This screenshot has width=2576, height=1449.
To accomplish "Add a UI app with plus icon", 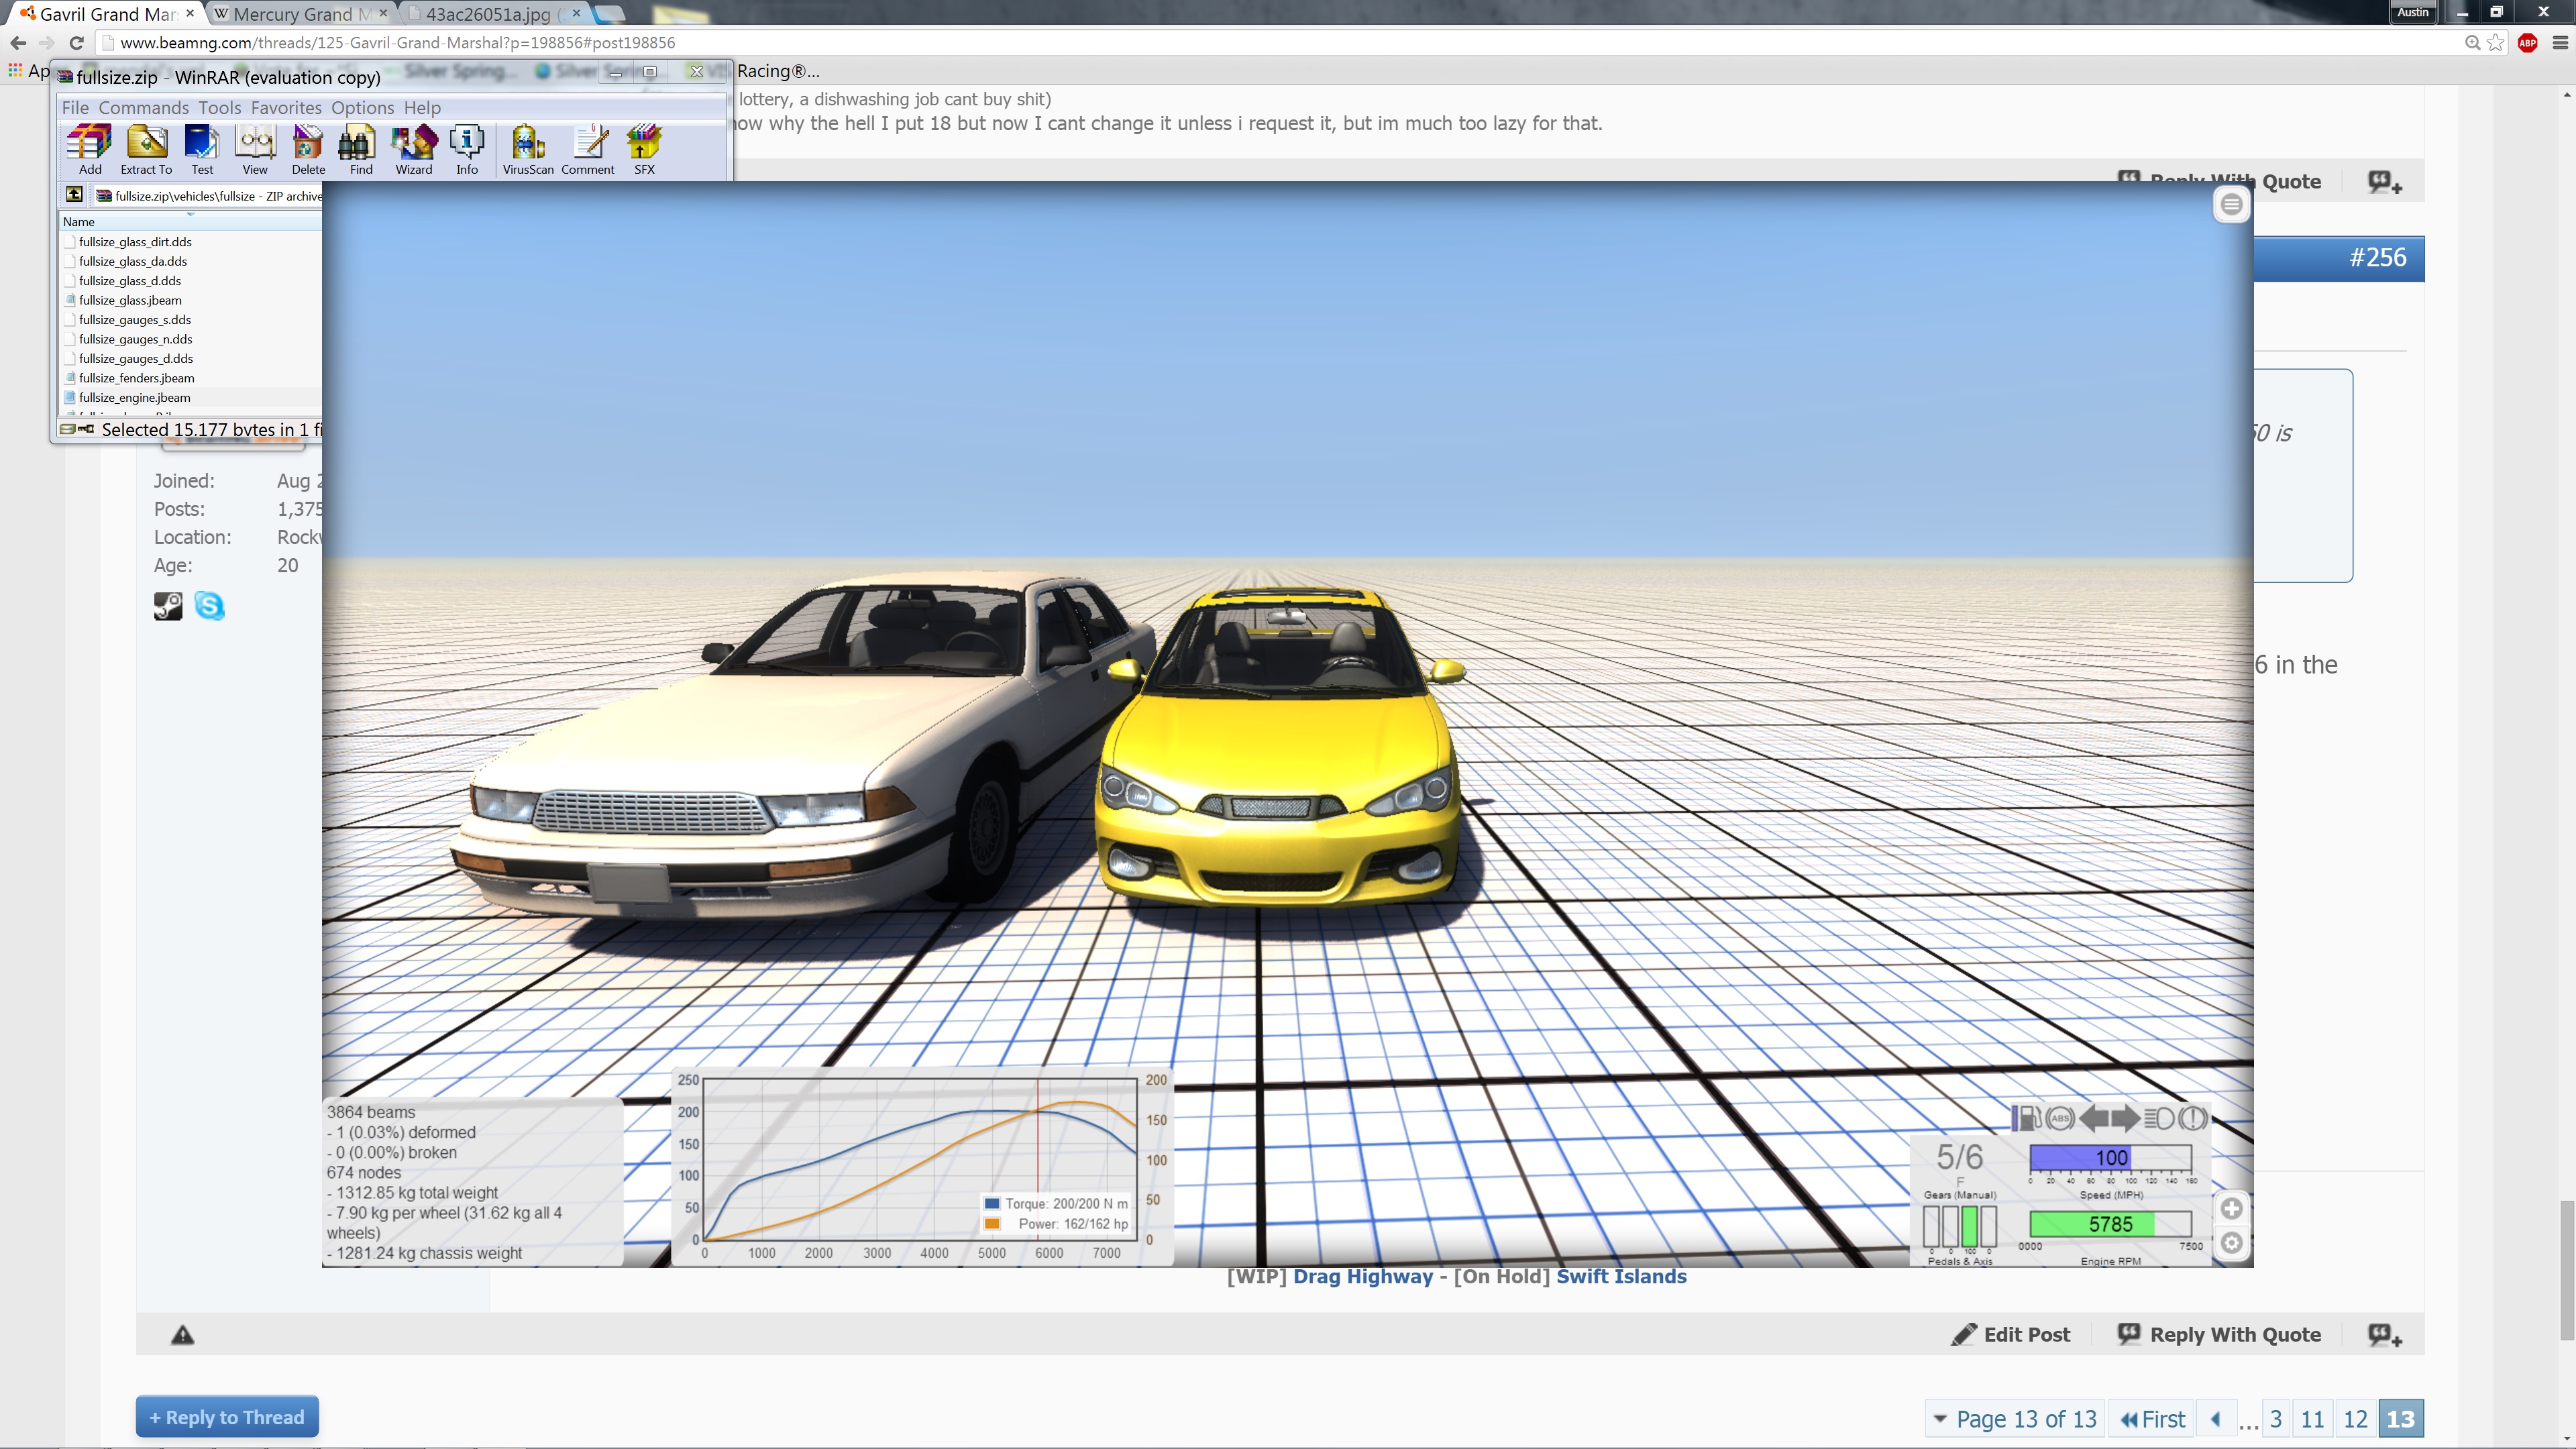I will tap(2231, 1208).
